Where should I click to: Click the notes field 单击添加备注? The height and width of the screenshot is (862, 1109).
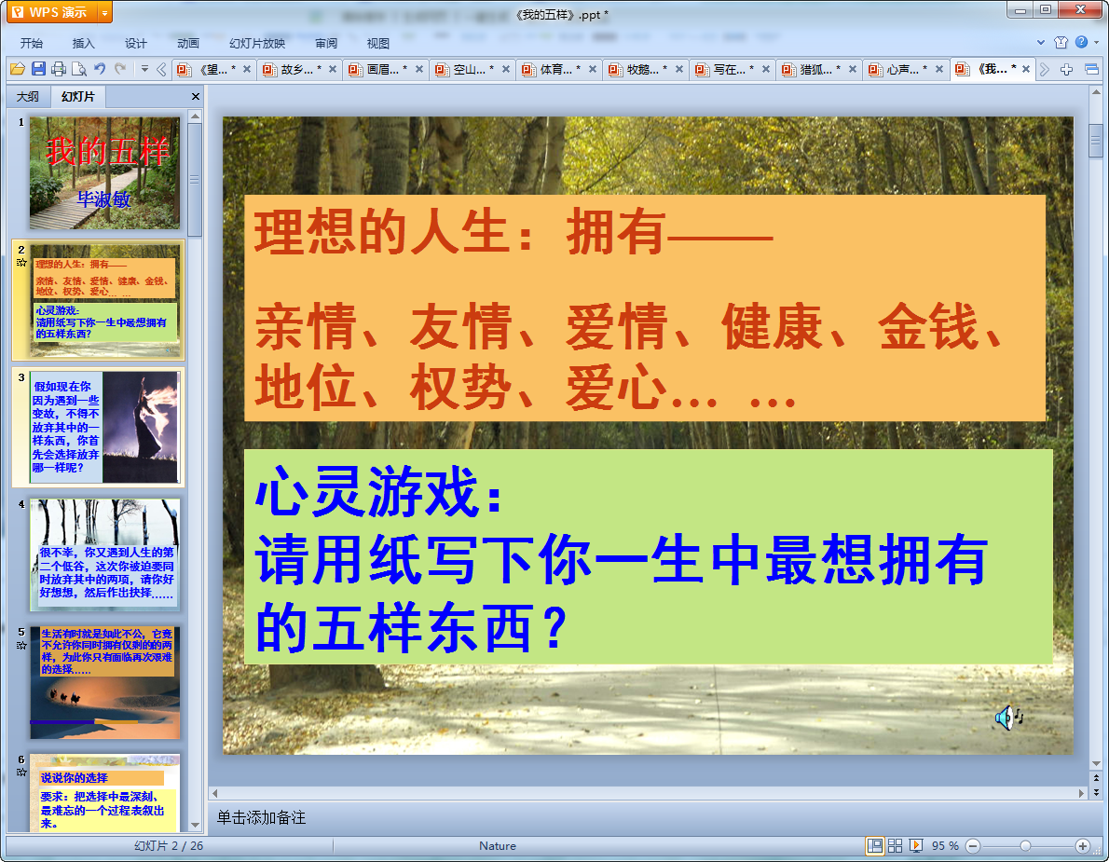click(261, 817)
